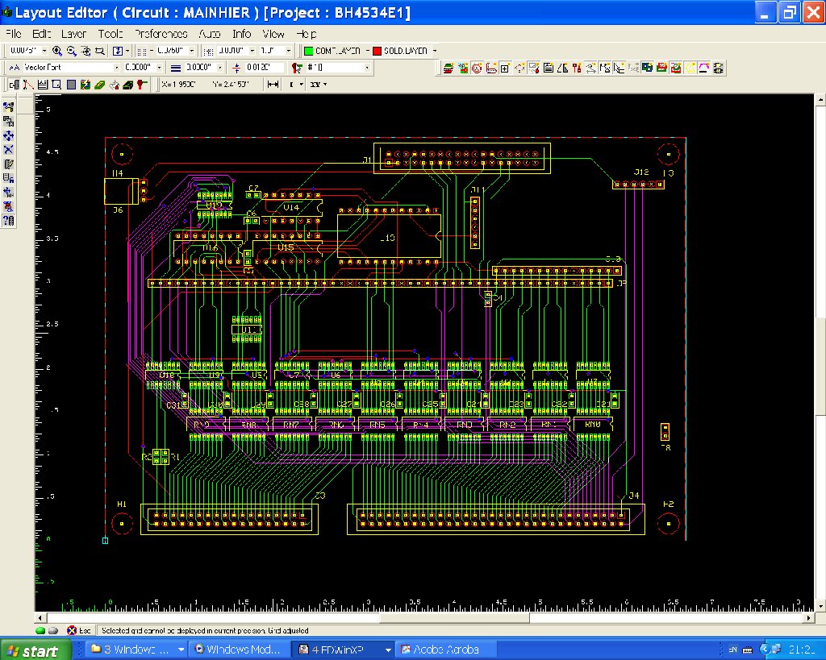Click the zoom in magnifier icon
Viewport: 826px width, 660px height.
[x=58, y=51]
